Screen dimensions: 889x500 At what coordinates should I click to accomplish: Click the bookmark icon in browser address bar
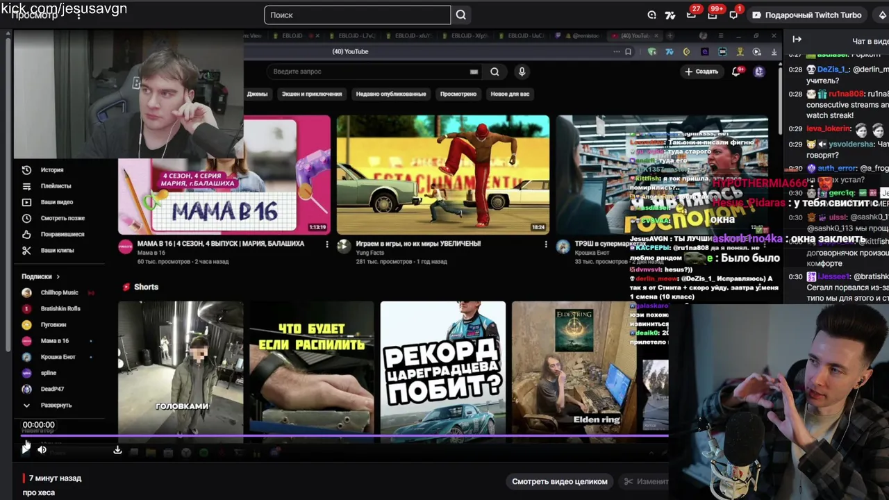628,51
